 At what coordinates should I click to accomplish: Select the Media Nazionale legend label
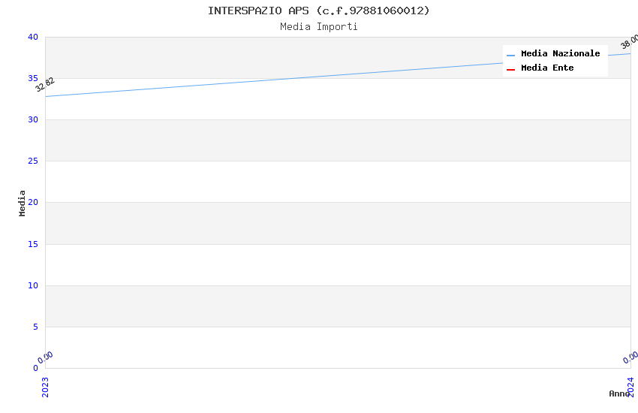(560, 54)
